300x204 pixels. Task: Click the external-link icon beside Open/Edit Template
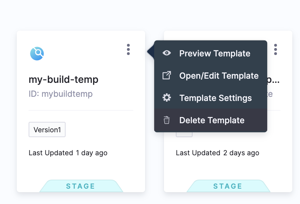point(167,76)
